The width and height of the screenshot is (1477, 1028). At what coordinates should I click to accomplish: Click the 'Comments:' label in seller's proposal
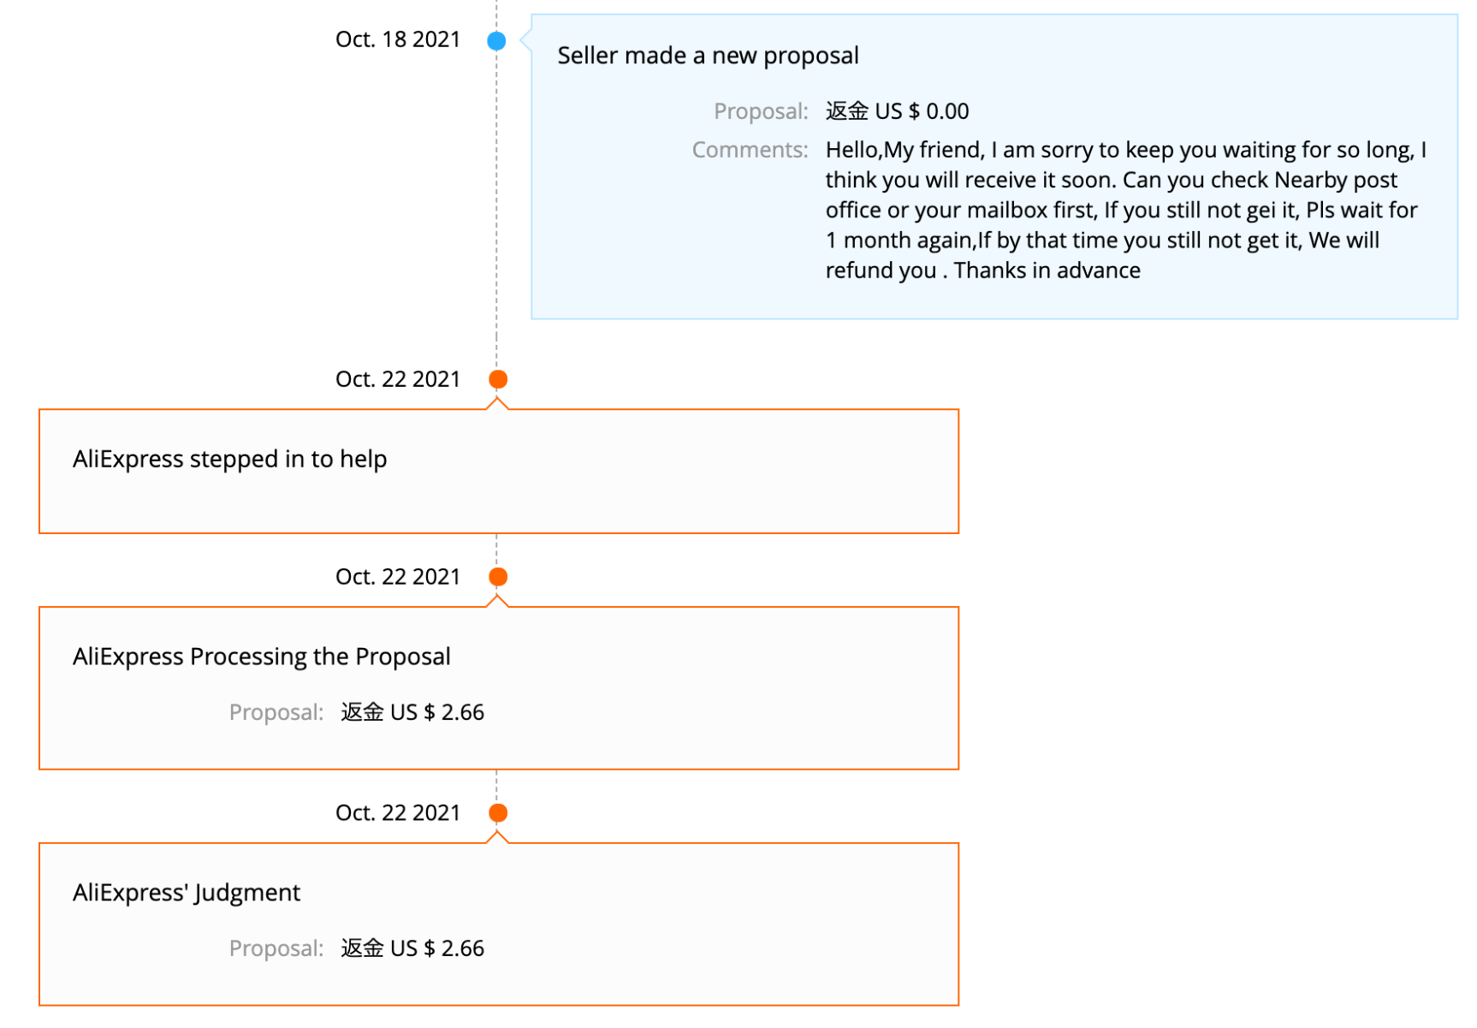(750, 150)
